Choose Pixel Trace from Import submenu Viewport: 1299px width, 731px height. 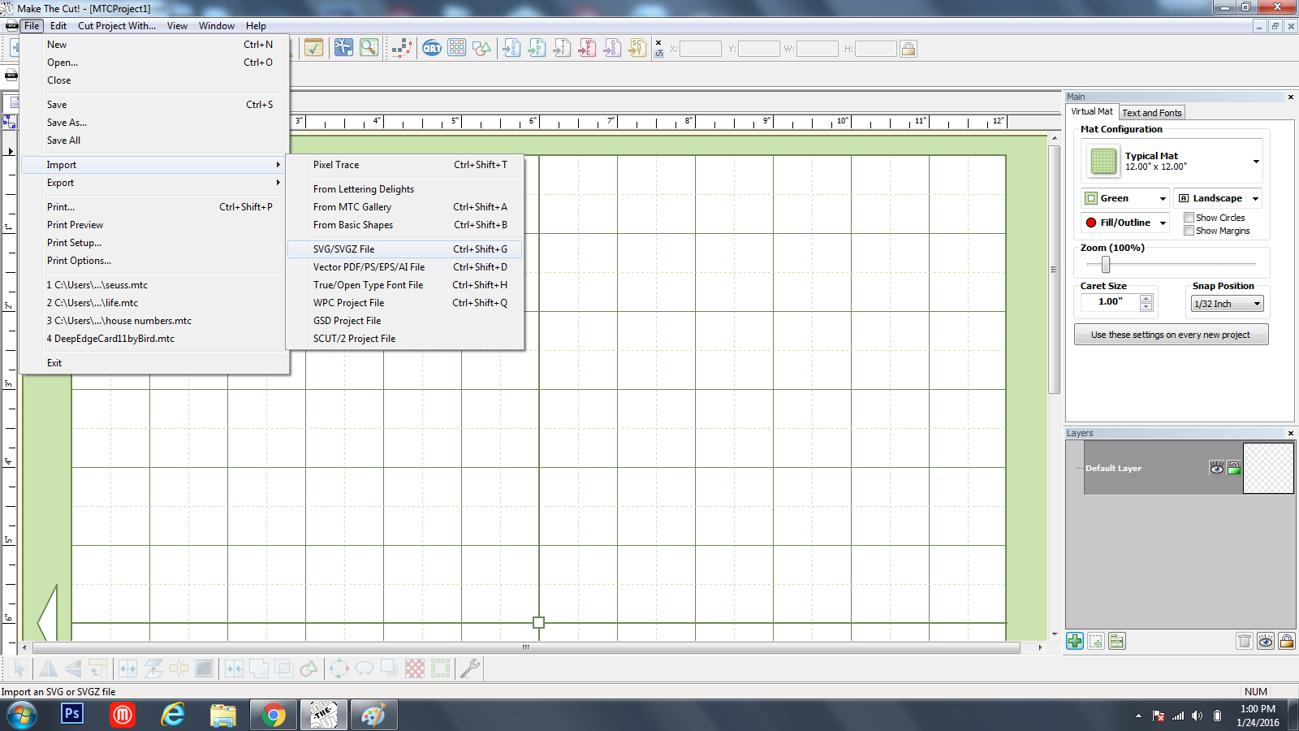pos(404,165)
